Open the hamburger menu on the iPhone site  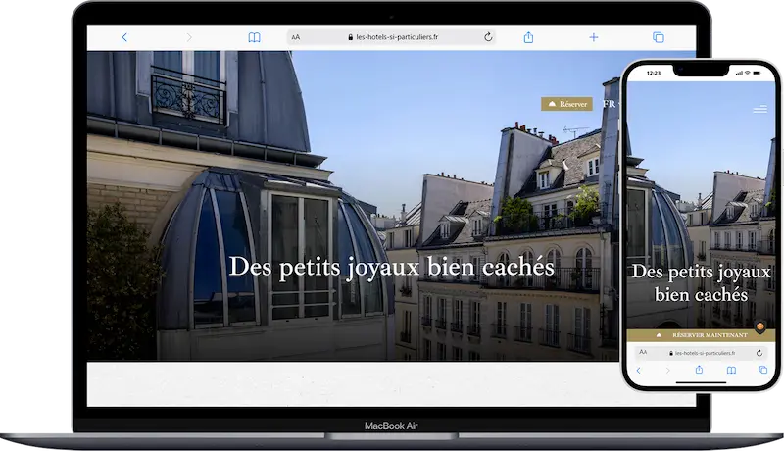760,109
